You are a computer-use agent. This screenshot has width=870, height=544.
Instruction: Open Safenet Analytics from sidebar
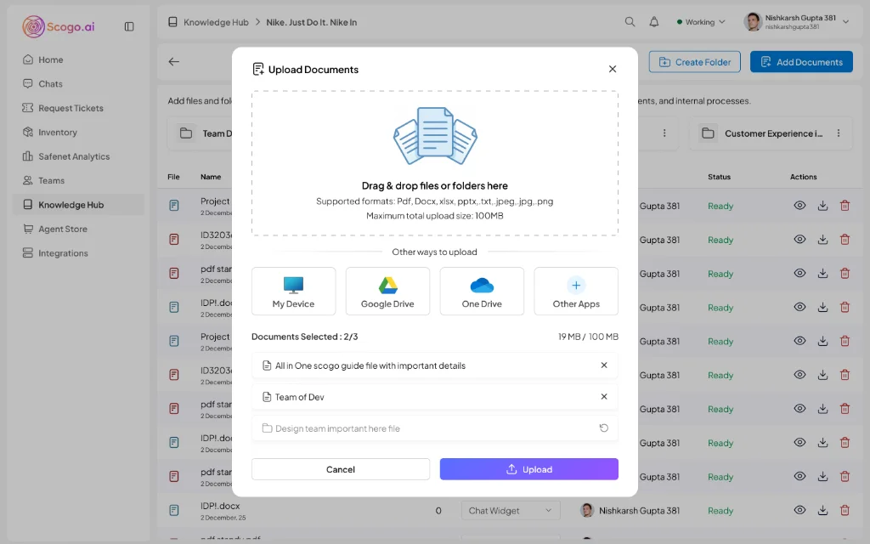(x=74, y=156)
